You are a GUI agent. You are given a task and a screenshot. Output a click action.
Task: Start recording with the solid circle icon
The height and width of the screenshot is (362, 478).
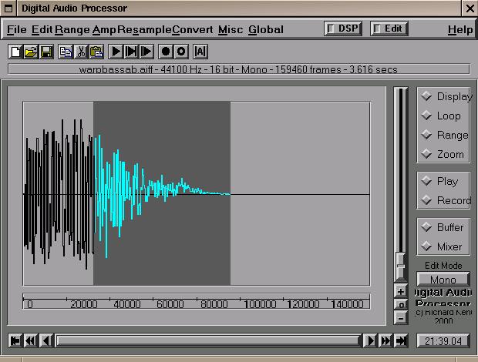166,52
